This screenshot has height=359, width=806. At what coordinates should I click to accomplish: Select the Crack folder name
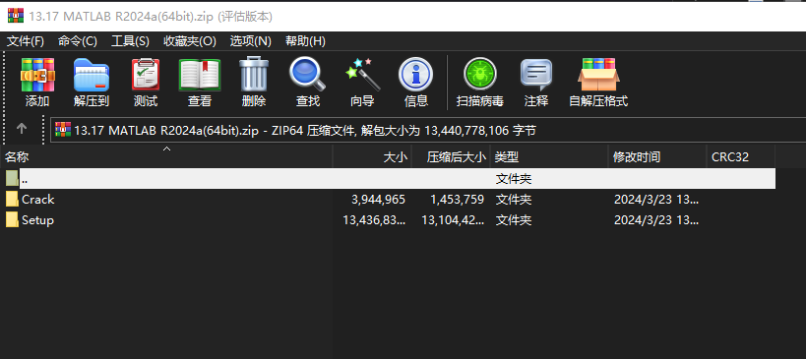click(x=38, y=200)
